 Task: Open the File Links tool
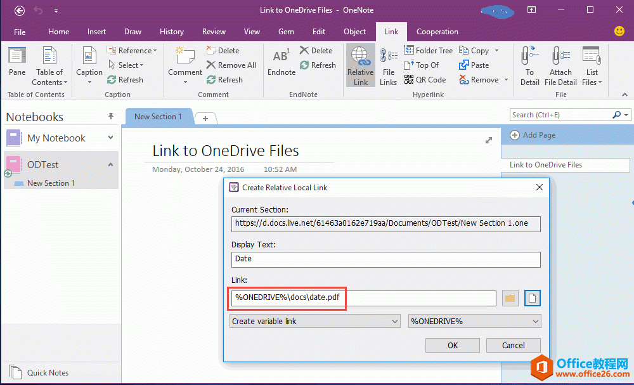388,65
